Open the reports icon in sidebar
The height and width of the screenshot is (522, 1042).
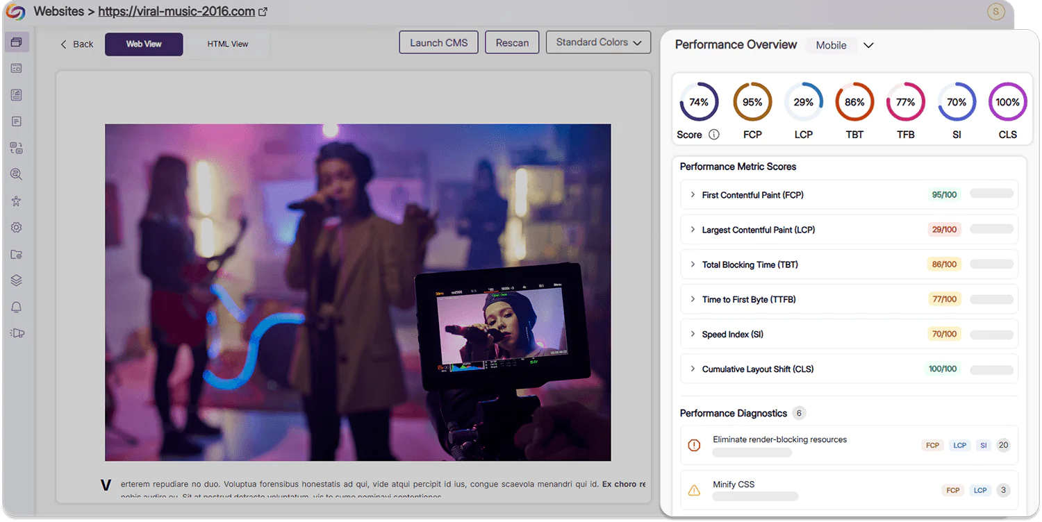pos(17,95)
